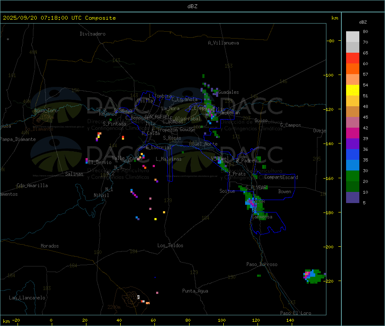385x326 pixels.
Task: Click the Bowen label
Action: (x=284, y=191)
